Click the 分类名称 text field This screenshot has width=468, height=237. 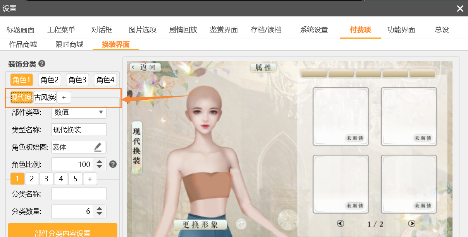tap(79, 194)
